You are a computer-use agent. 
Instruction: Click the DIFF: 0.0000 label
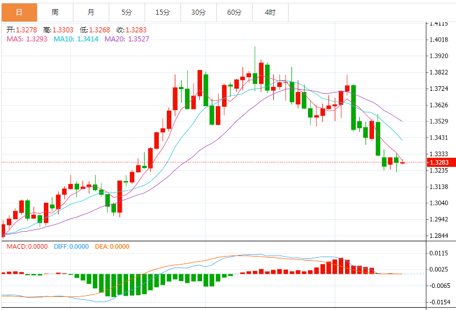(x=71, y=246)
